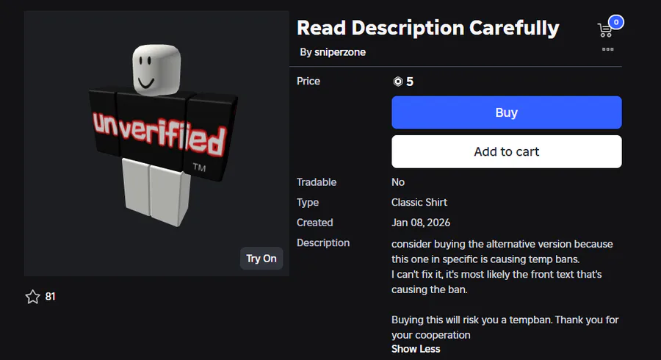Screen dimensions: 661x360
Task: Click the Classic Shirt type value
Action: pyautogui.click(x=419, y=202)
